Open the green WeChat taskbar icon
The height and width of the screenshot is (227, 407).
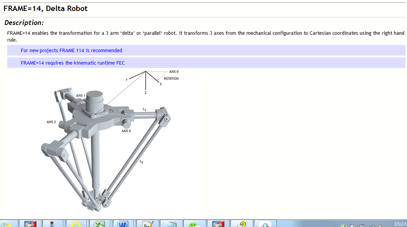(194, 224)
